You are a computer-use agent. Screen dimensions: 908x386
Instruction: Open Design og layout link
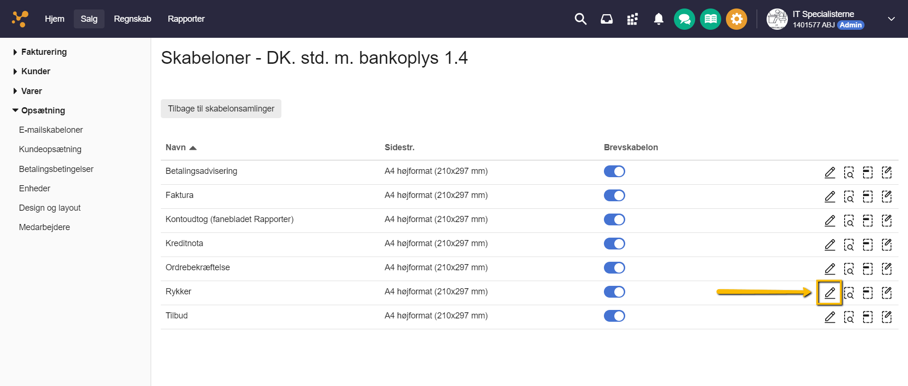pos(50,208)
